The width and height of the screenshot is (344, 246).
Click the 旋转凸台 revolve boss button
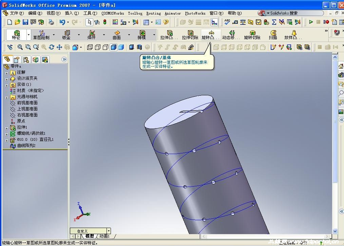[x=211, y=35]
